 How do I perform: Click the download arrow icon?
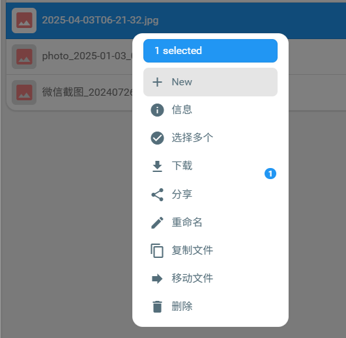point(157,166)
